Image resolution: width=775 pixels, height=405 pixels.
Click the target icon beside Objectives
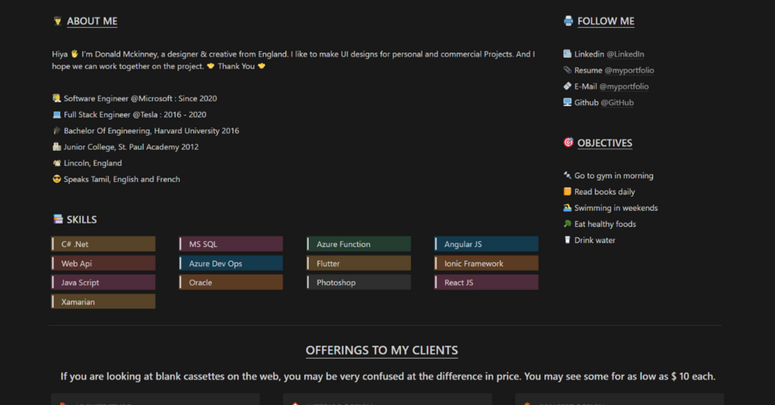tap(568, 143)
